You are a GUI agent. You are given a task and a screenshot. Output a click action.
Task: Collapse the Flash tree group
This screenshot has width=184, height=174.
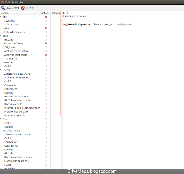pyautogui.click(x=1, y=119)
